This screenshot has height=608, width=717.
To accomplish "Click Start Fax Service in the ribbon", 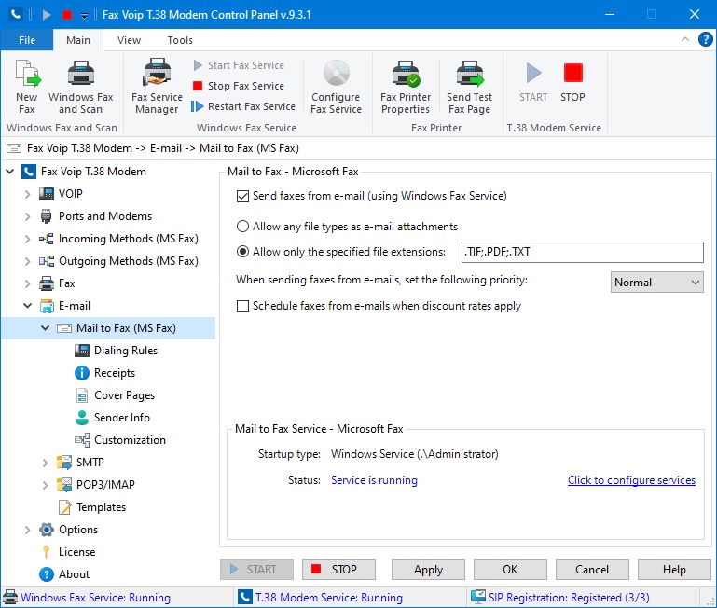I will click(x=239, y=65).
